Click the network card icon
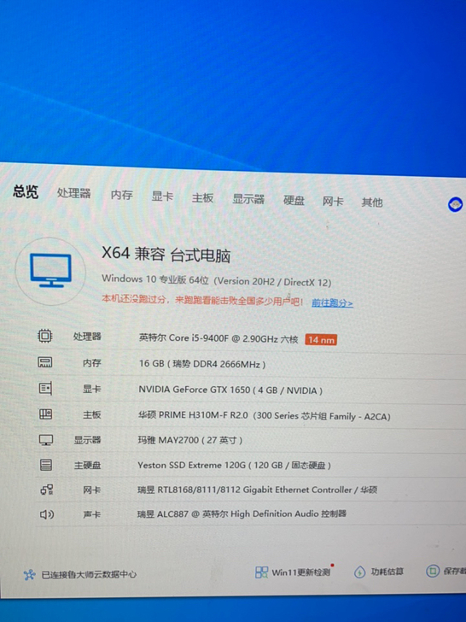The width and height of the screenshot is (466, 622). click(47, 490)
